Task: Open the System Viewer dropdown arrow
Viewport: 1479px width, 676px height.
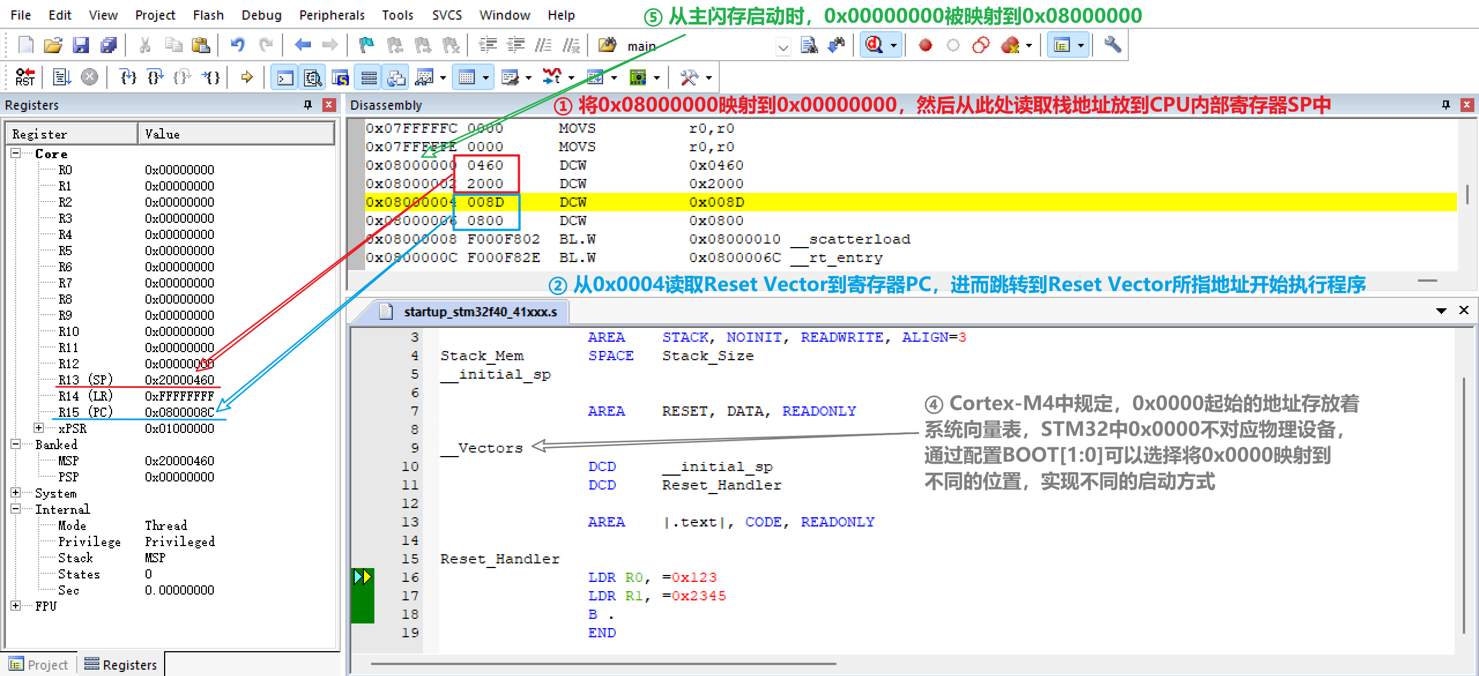Action: coord(657,77)
